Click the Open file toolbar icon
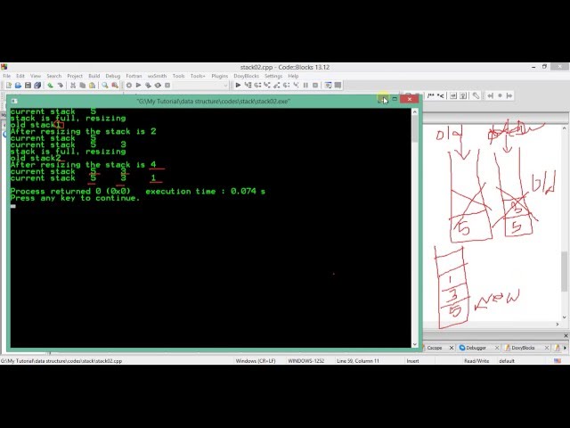The width and height of the screenshot is (570, 428). coord(18,86)
